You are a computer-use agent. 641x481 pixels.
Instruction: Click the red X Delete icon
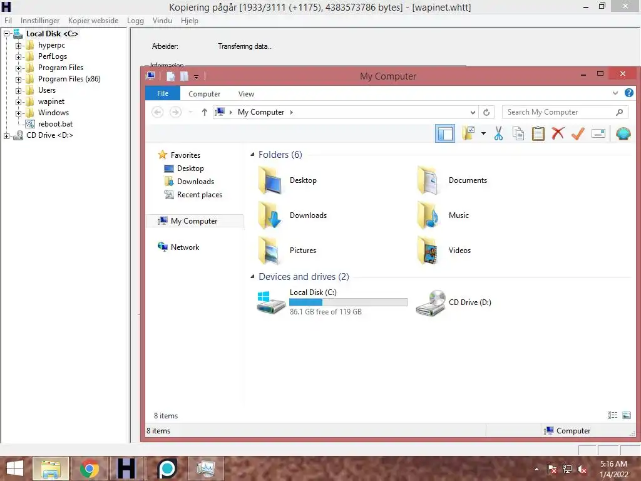pyautogui.click(x=558, y=133)
